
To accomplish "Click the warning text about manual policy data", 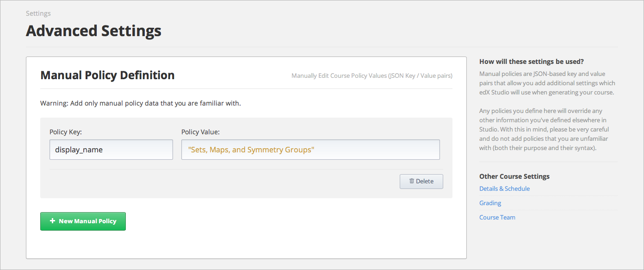I will [x=140, y=103].
